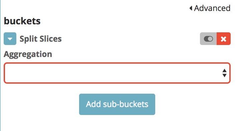The image size is (238, 131).
Task: Select the Split Slices label text
Action: (x=40, y=39)
